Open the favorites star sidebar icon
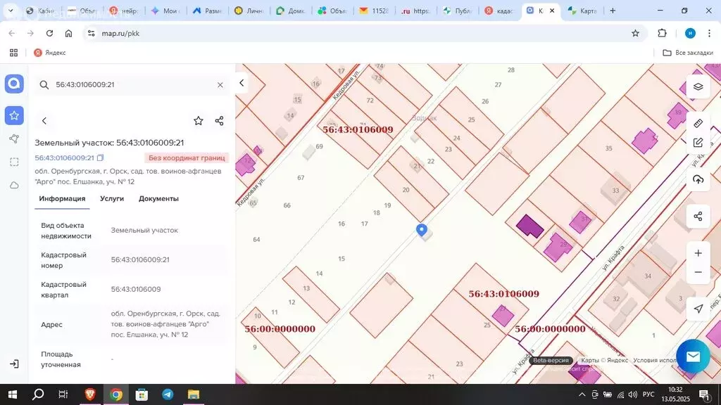Screen dimensions: 721x405 click(14, 115)
